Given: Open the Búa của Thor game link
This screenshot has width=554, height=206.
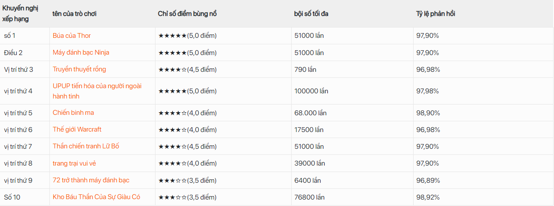Looking at the screenshot, I should [72, 36].
